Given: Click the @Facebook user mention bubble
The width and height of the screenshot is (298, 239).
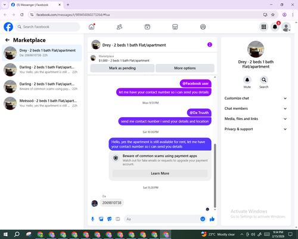Looking at the screenshot, I should coord(195,84).
